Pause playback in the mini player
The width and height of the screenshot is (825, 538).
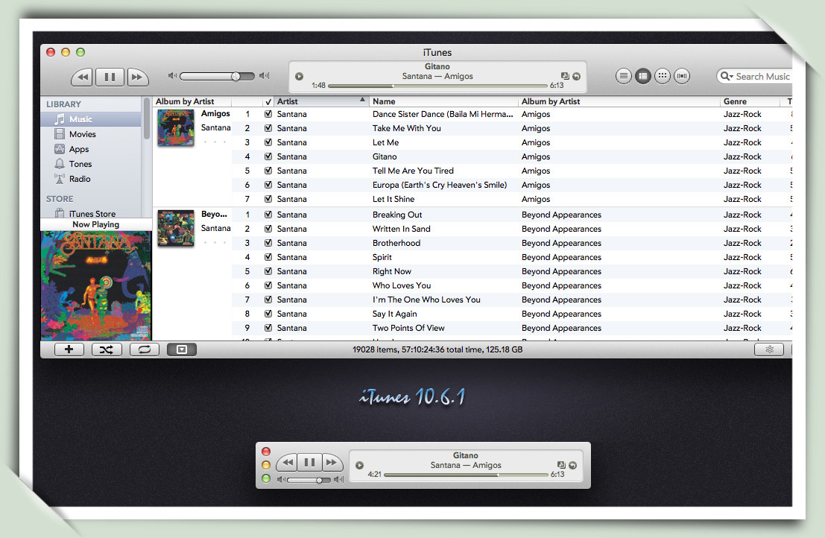point(310,463)
